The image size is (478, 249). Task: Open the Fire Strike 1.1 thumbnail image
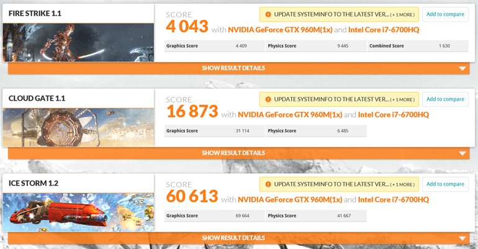pyautogui.click(x=78, y=42)
